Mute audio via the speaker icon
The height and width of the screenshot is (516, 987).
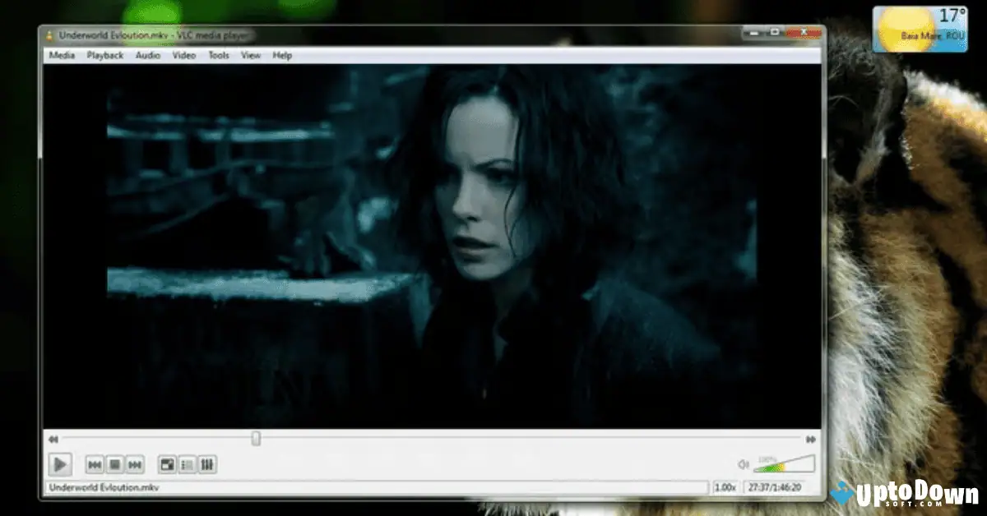(x=744, y=464)
